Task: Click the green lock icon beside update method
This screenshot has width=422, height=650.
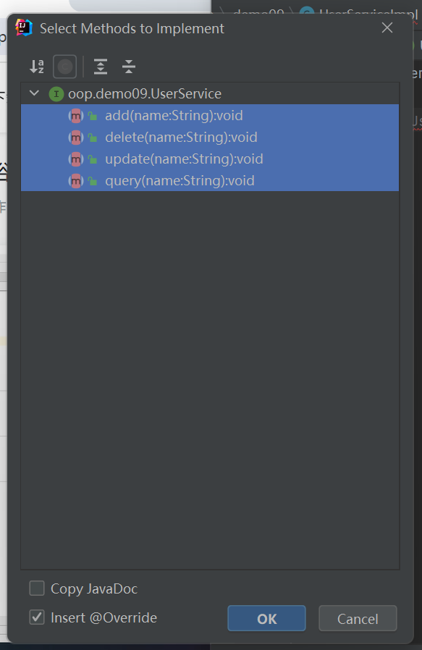Action: [x=93, y=159]
